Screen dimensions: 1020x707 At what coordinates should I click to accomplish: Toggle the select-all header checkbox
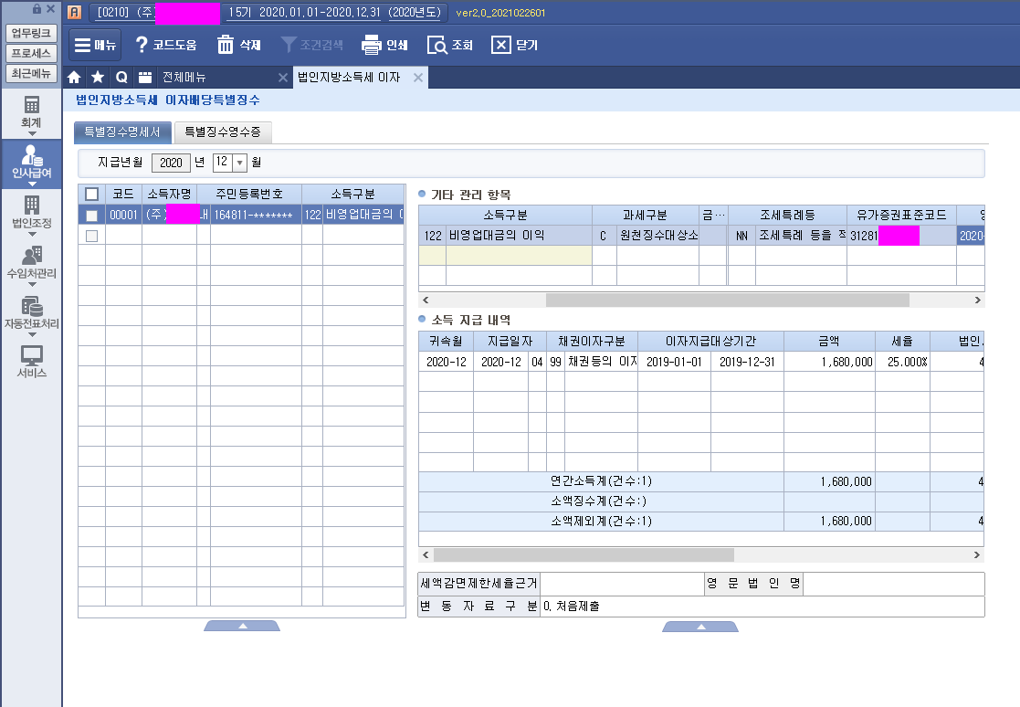click(91, 194)
